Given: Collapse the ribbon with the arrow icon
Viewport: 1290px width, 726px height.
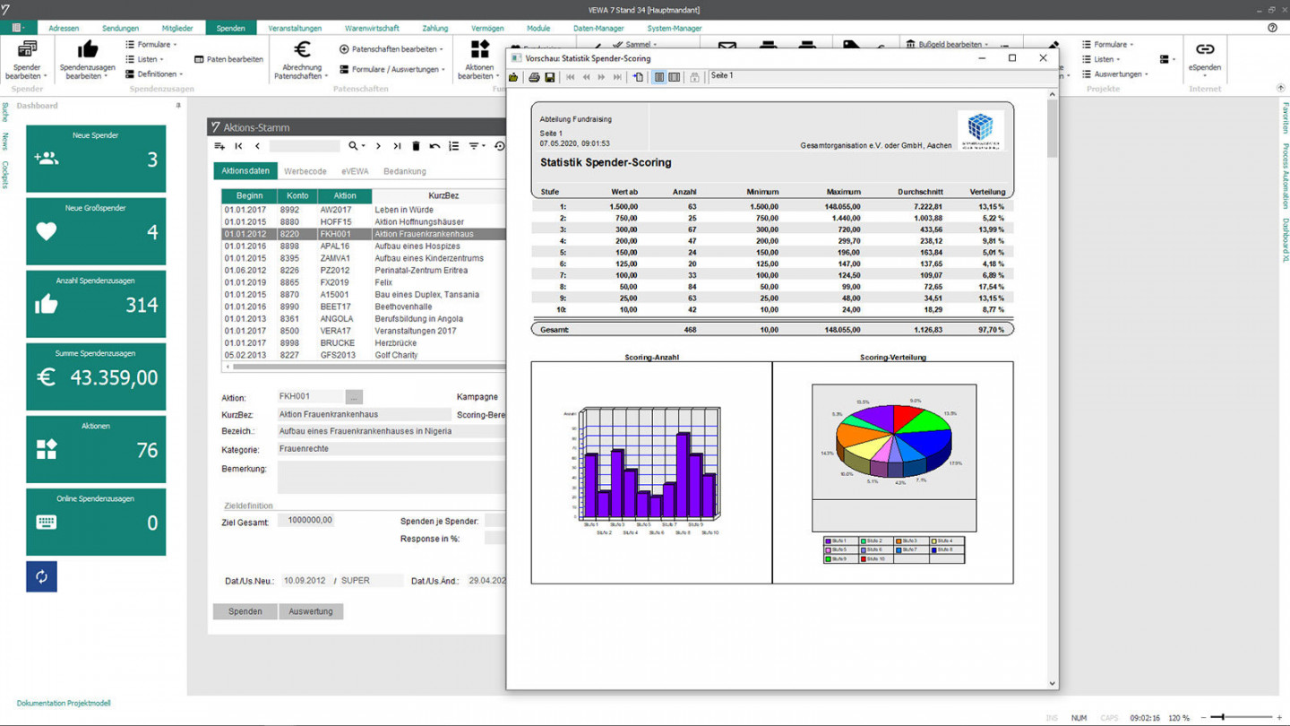Looking at the screenshot, I should (x=1280, y=88).
